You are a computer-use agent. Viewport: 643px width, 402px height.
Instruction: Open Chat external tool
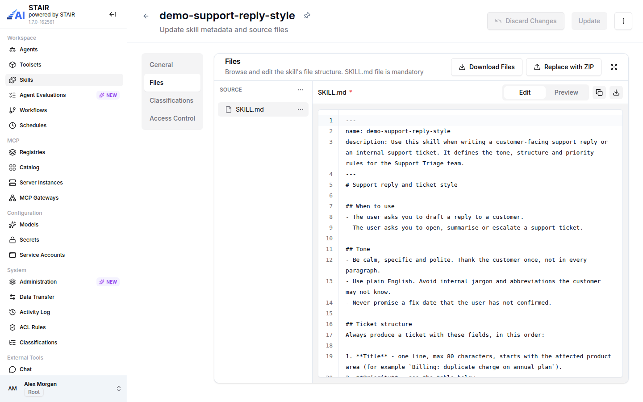point(64,369)
